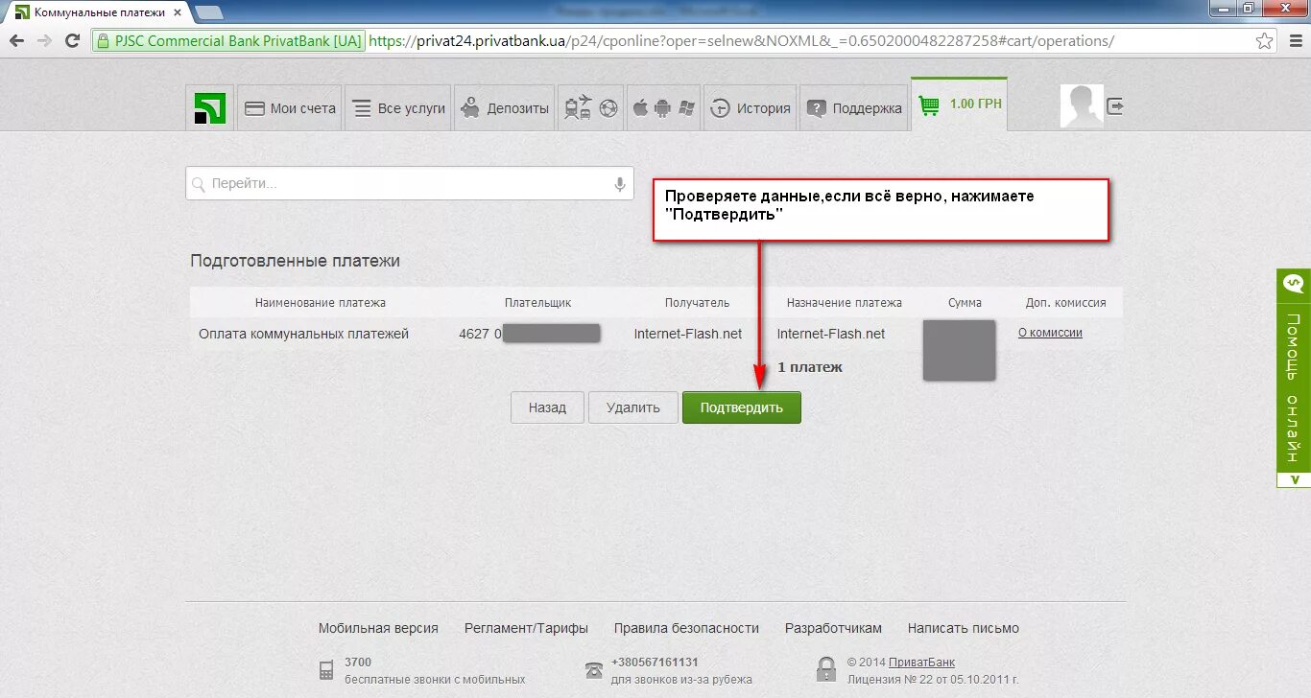Bookmark this page with the star
1311x698 pixels.
[x=1265, y=41]
